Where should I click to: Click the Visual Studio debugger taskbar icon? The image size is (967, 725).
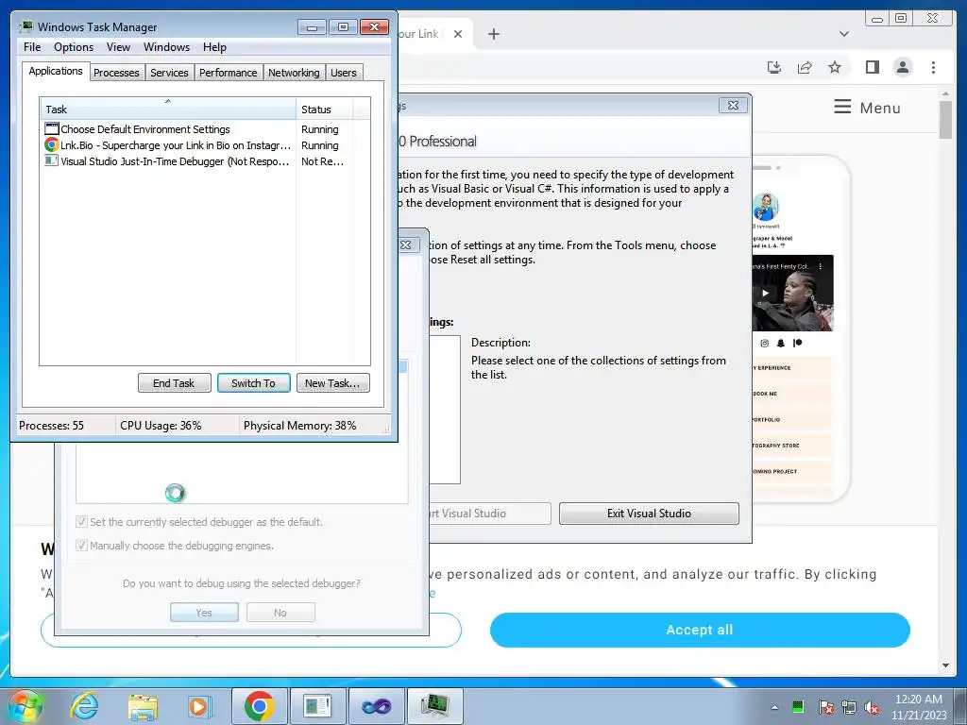pos(318,706)
